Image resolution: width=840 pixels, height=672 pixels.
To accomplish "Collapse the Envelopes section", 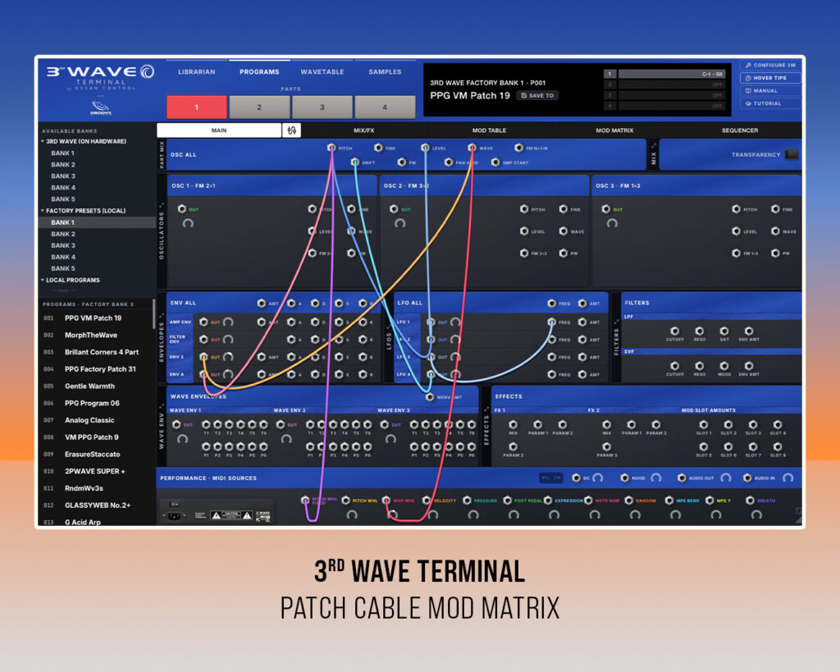I will (162, 316).
